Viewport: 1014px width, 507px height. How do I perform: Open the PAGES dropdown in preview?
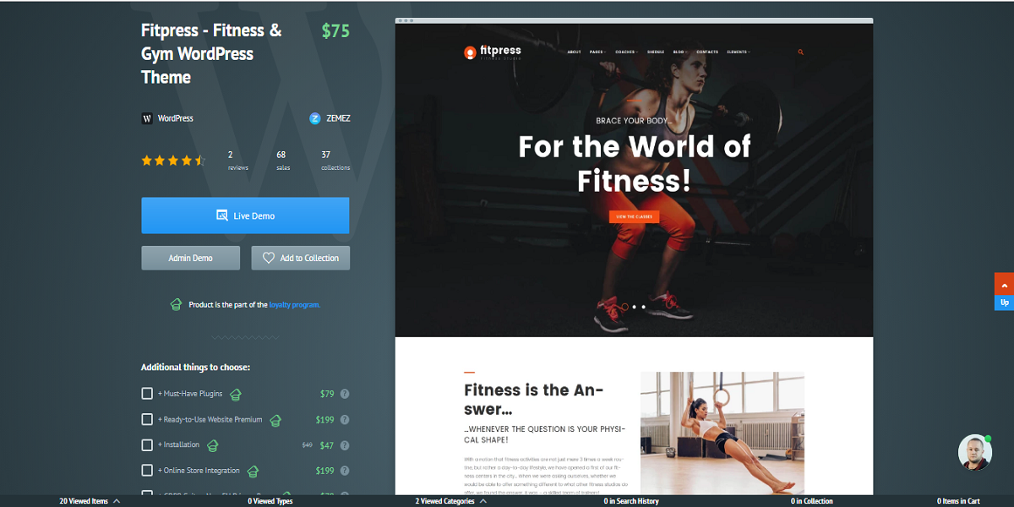pos(597,52)
